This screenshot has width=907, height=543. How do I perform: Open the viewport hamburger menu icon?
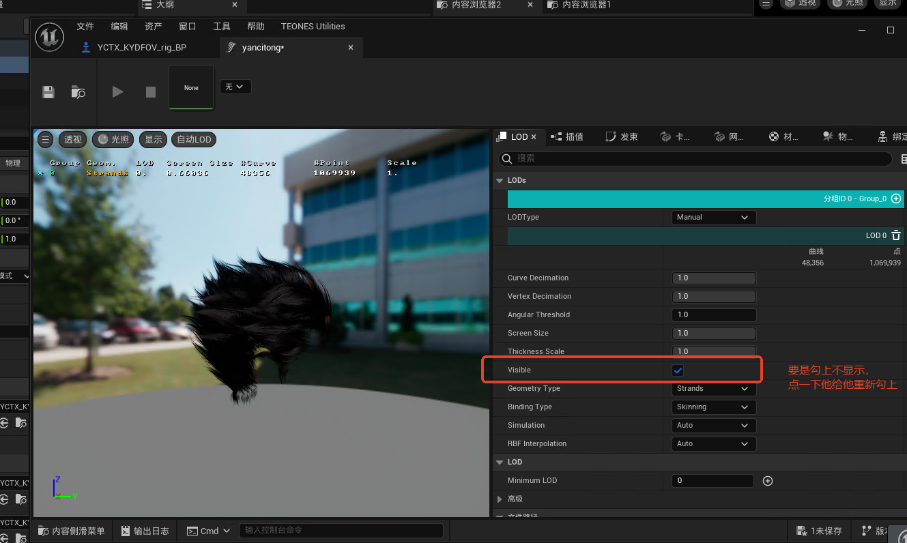tap(45, 140)
